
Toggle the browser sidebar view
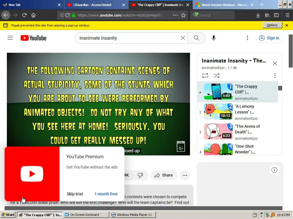point(276,15)
